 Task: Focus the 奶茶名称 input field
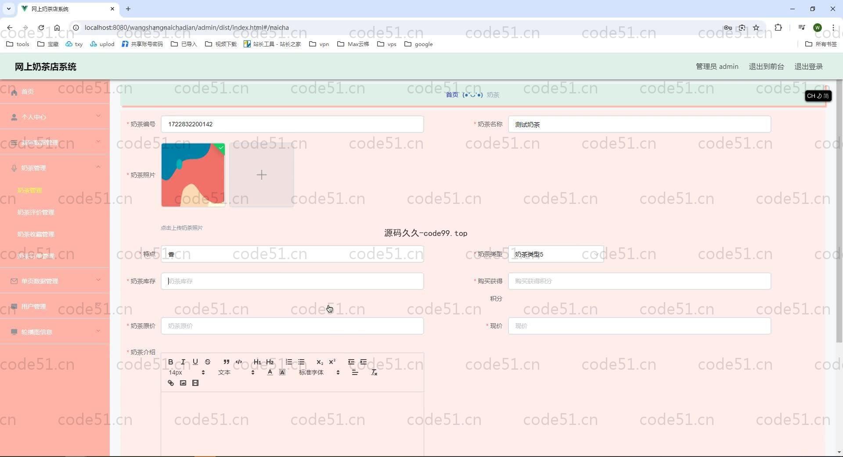click(639, 124)
